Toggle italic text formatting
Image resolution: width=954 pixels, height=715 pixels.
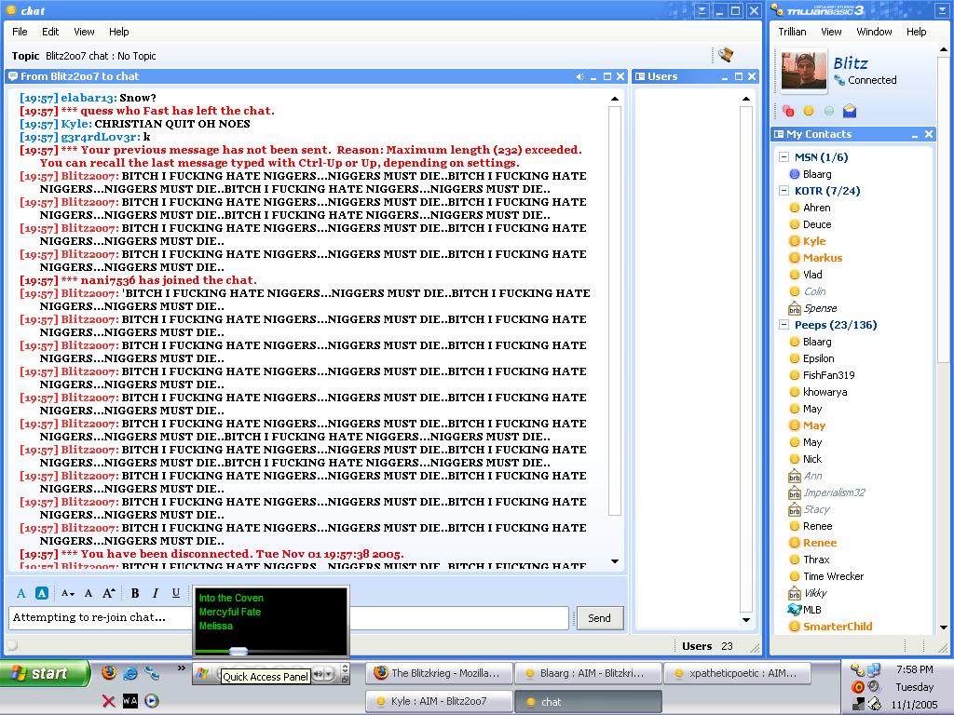[156, 593]
